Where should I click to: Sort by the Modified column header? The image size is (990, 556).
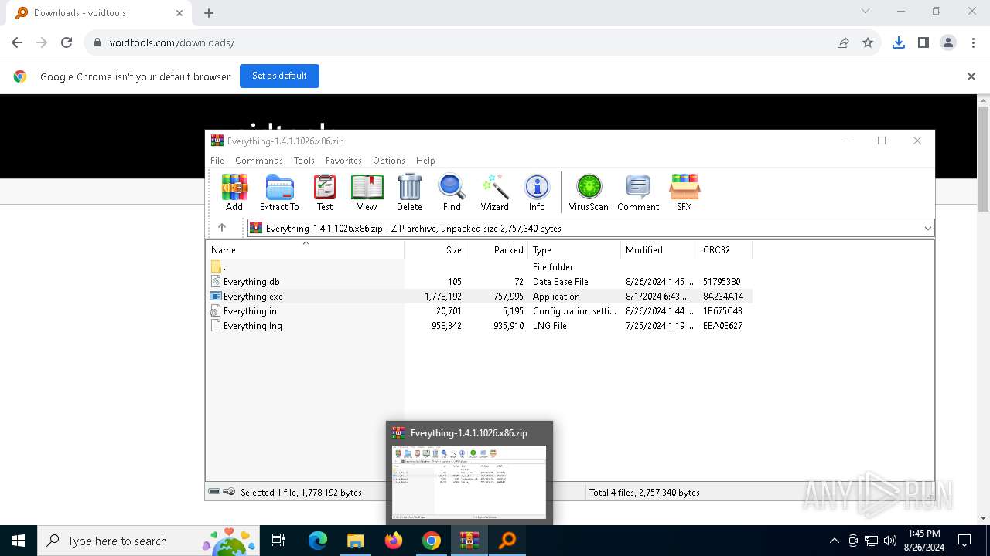coord(660,250)
